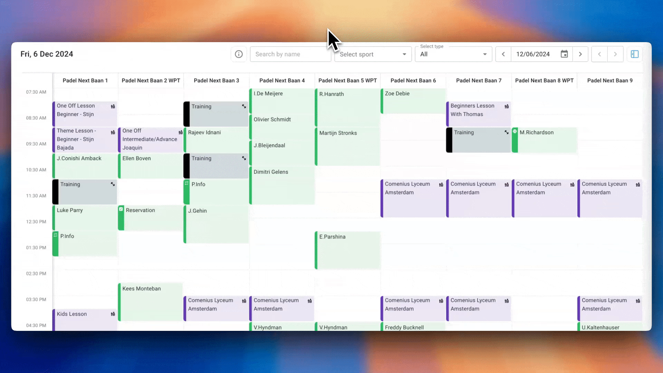Open the calendar date picker icon
Viewport: 663px width, 373px height.
(x=564, y=54)
